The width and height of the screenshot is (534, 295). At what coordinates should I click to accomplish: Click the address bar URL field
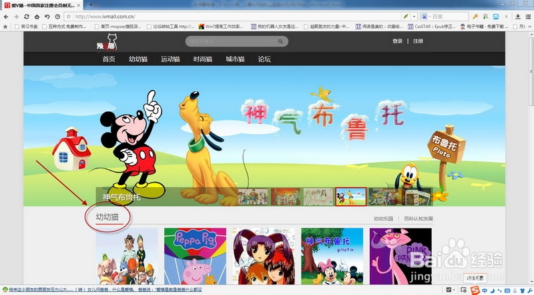[x=237, y=16]
